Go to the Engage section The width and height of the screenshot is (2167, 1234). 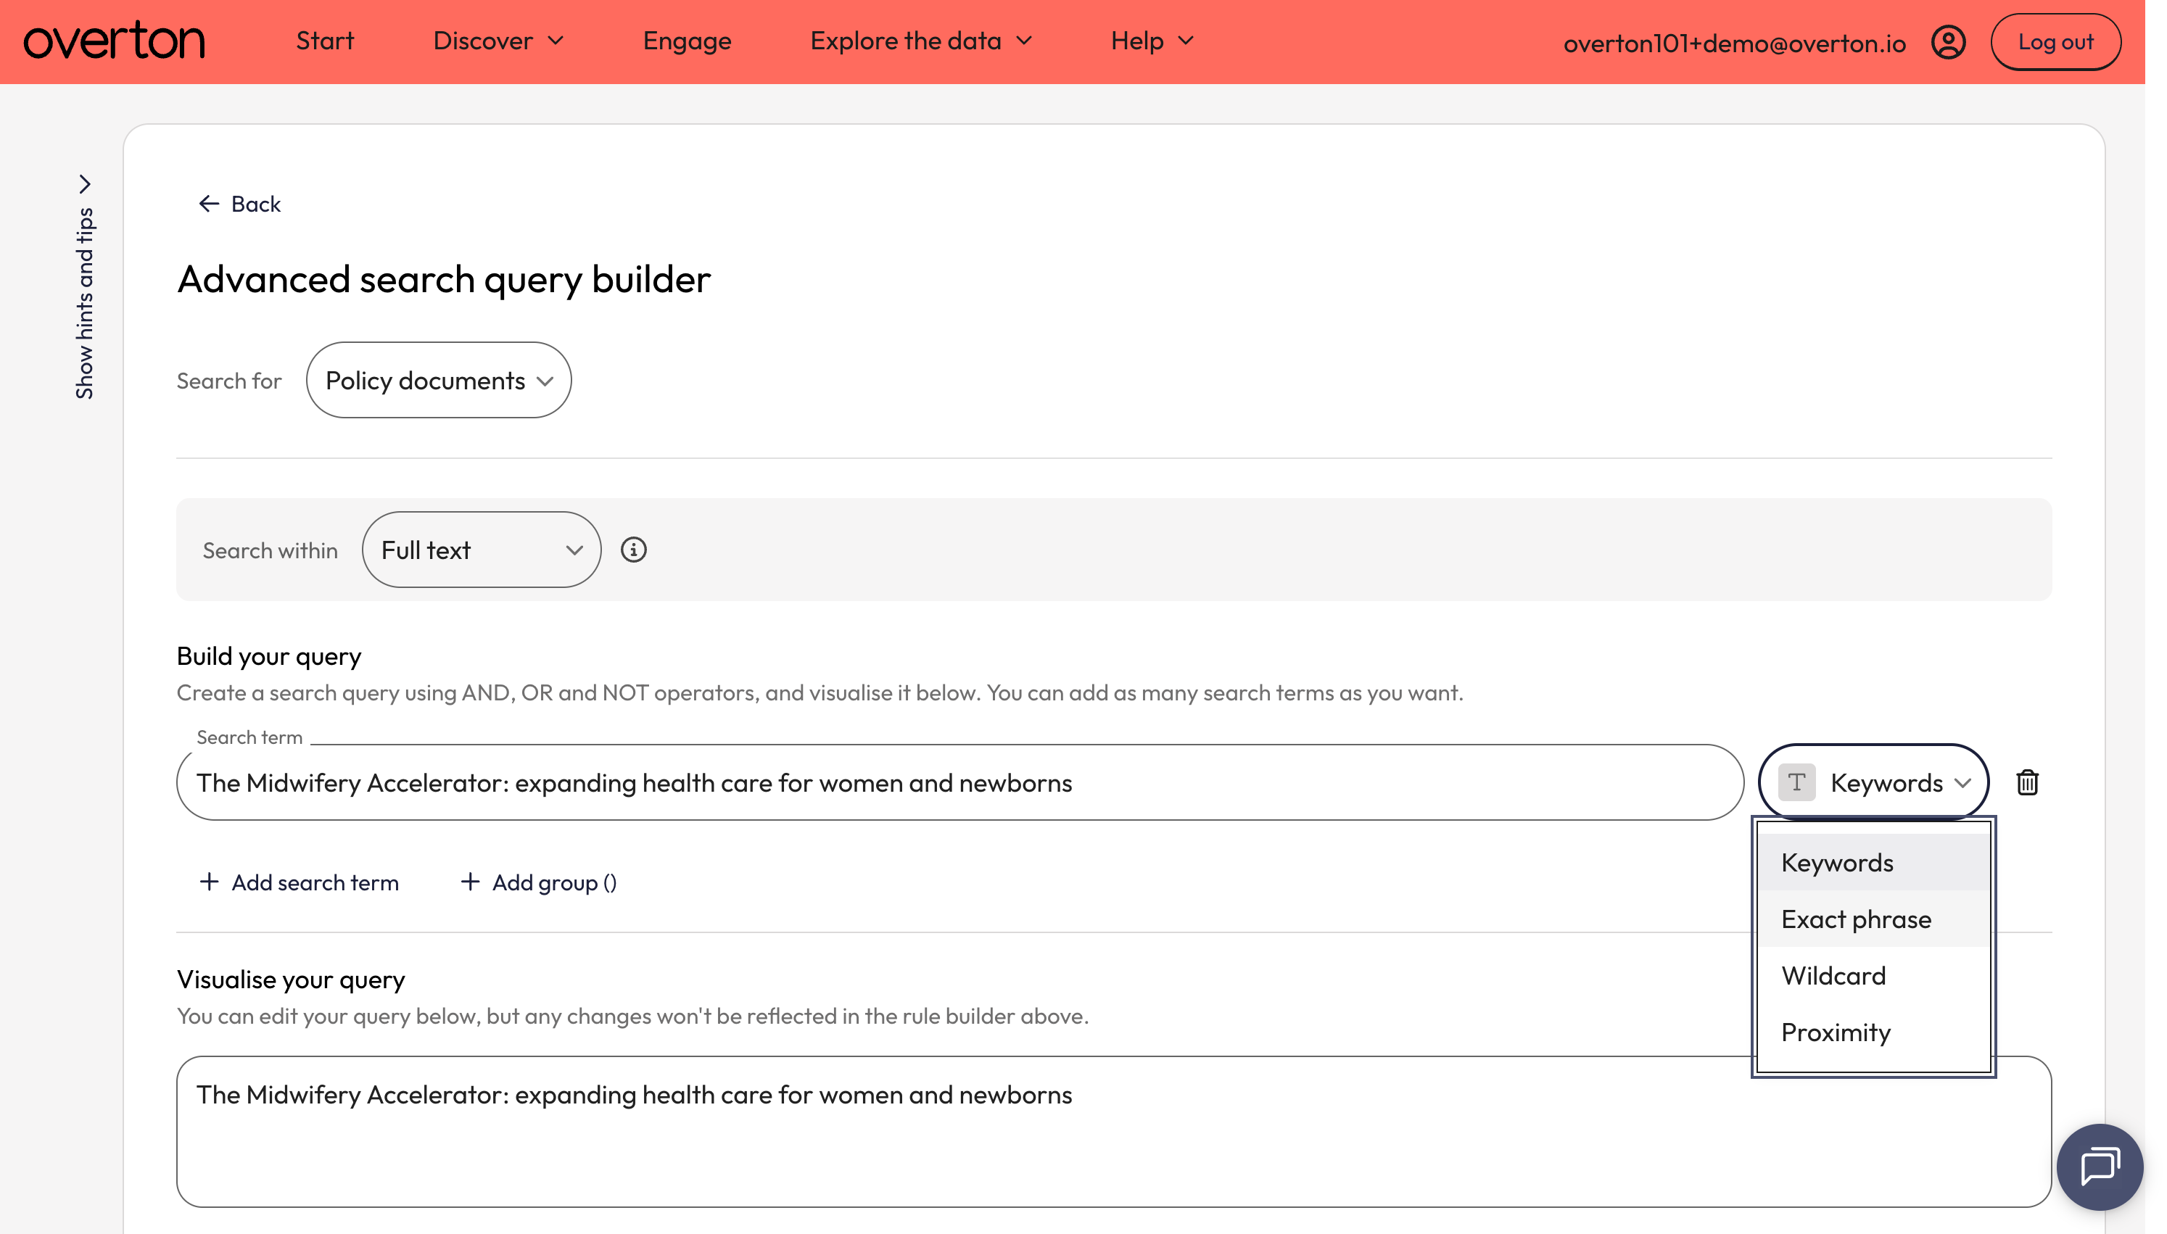[x=687, y=41]
